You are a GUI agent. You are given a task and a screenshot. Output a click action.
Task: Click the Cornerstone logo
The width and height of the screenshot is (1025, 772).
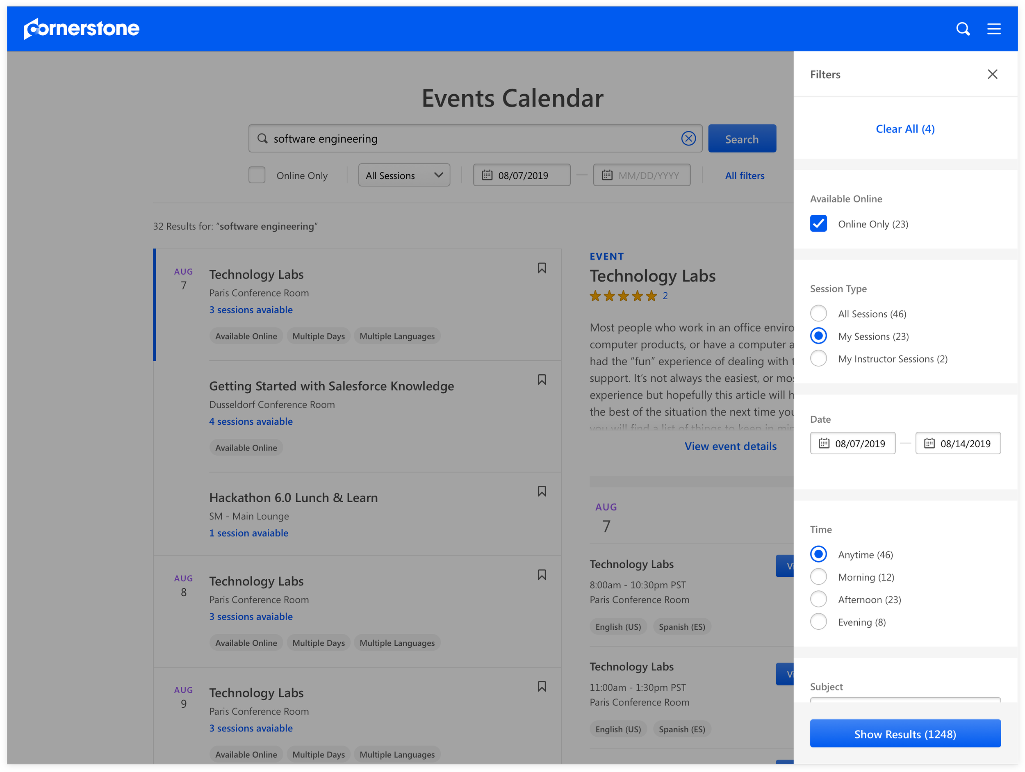[x=82, y=29]
